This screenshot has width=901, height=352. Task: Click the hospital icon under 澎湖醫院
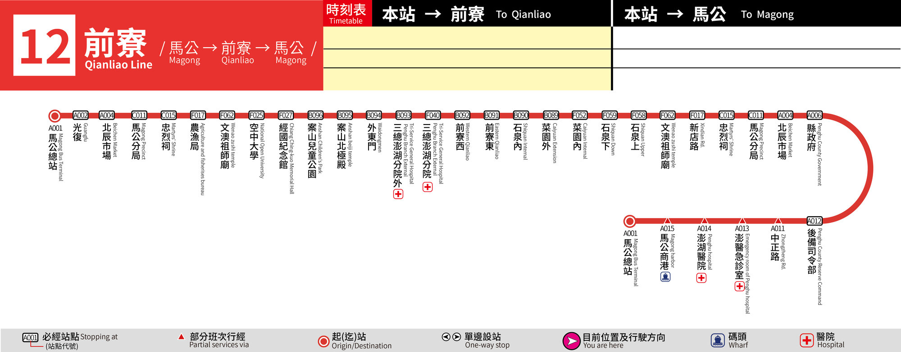701,278
